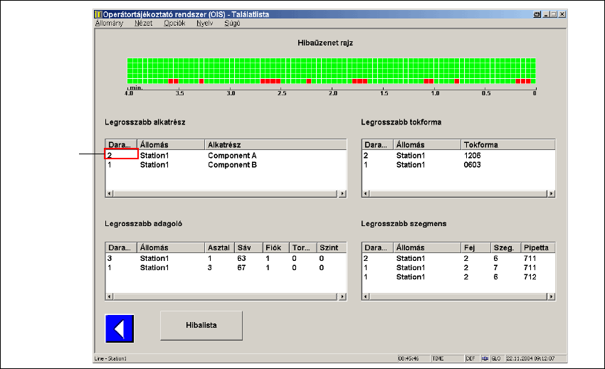This screenshot has width=605, height=369.
Task: Open the Nézet menu
Action: (x=143, y=23)
